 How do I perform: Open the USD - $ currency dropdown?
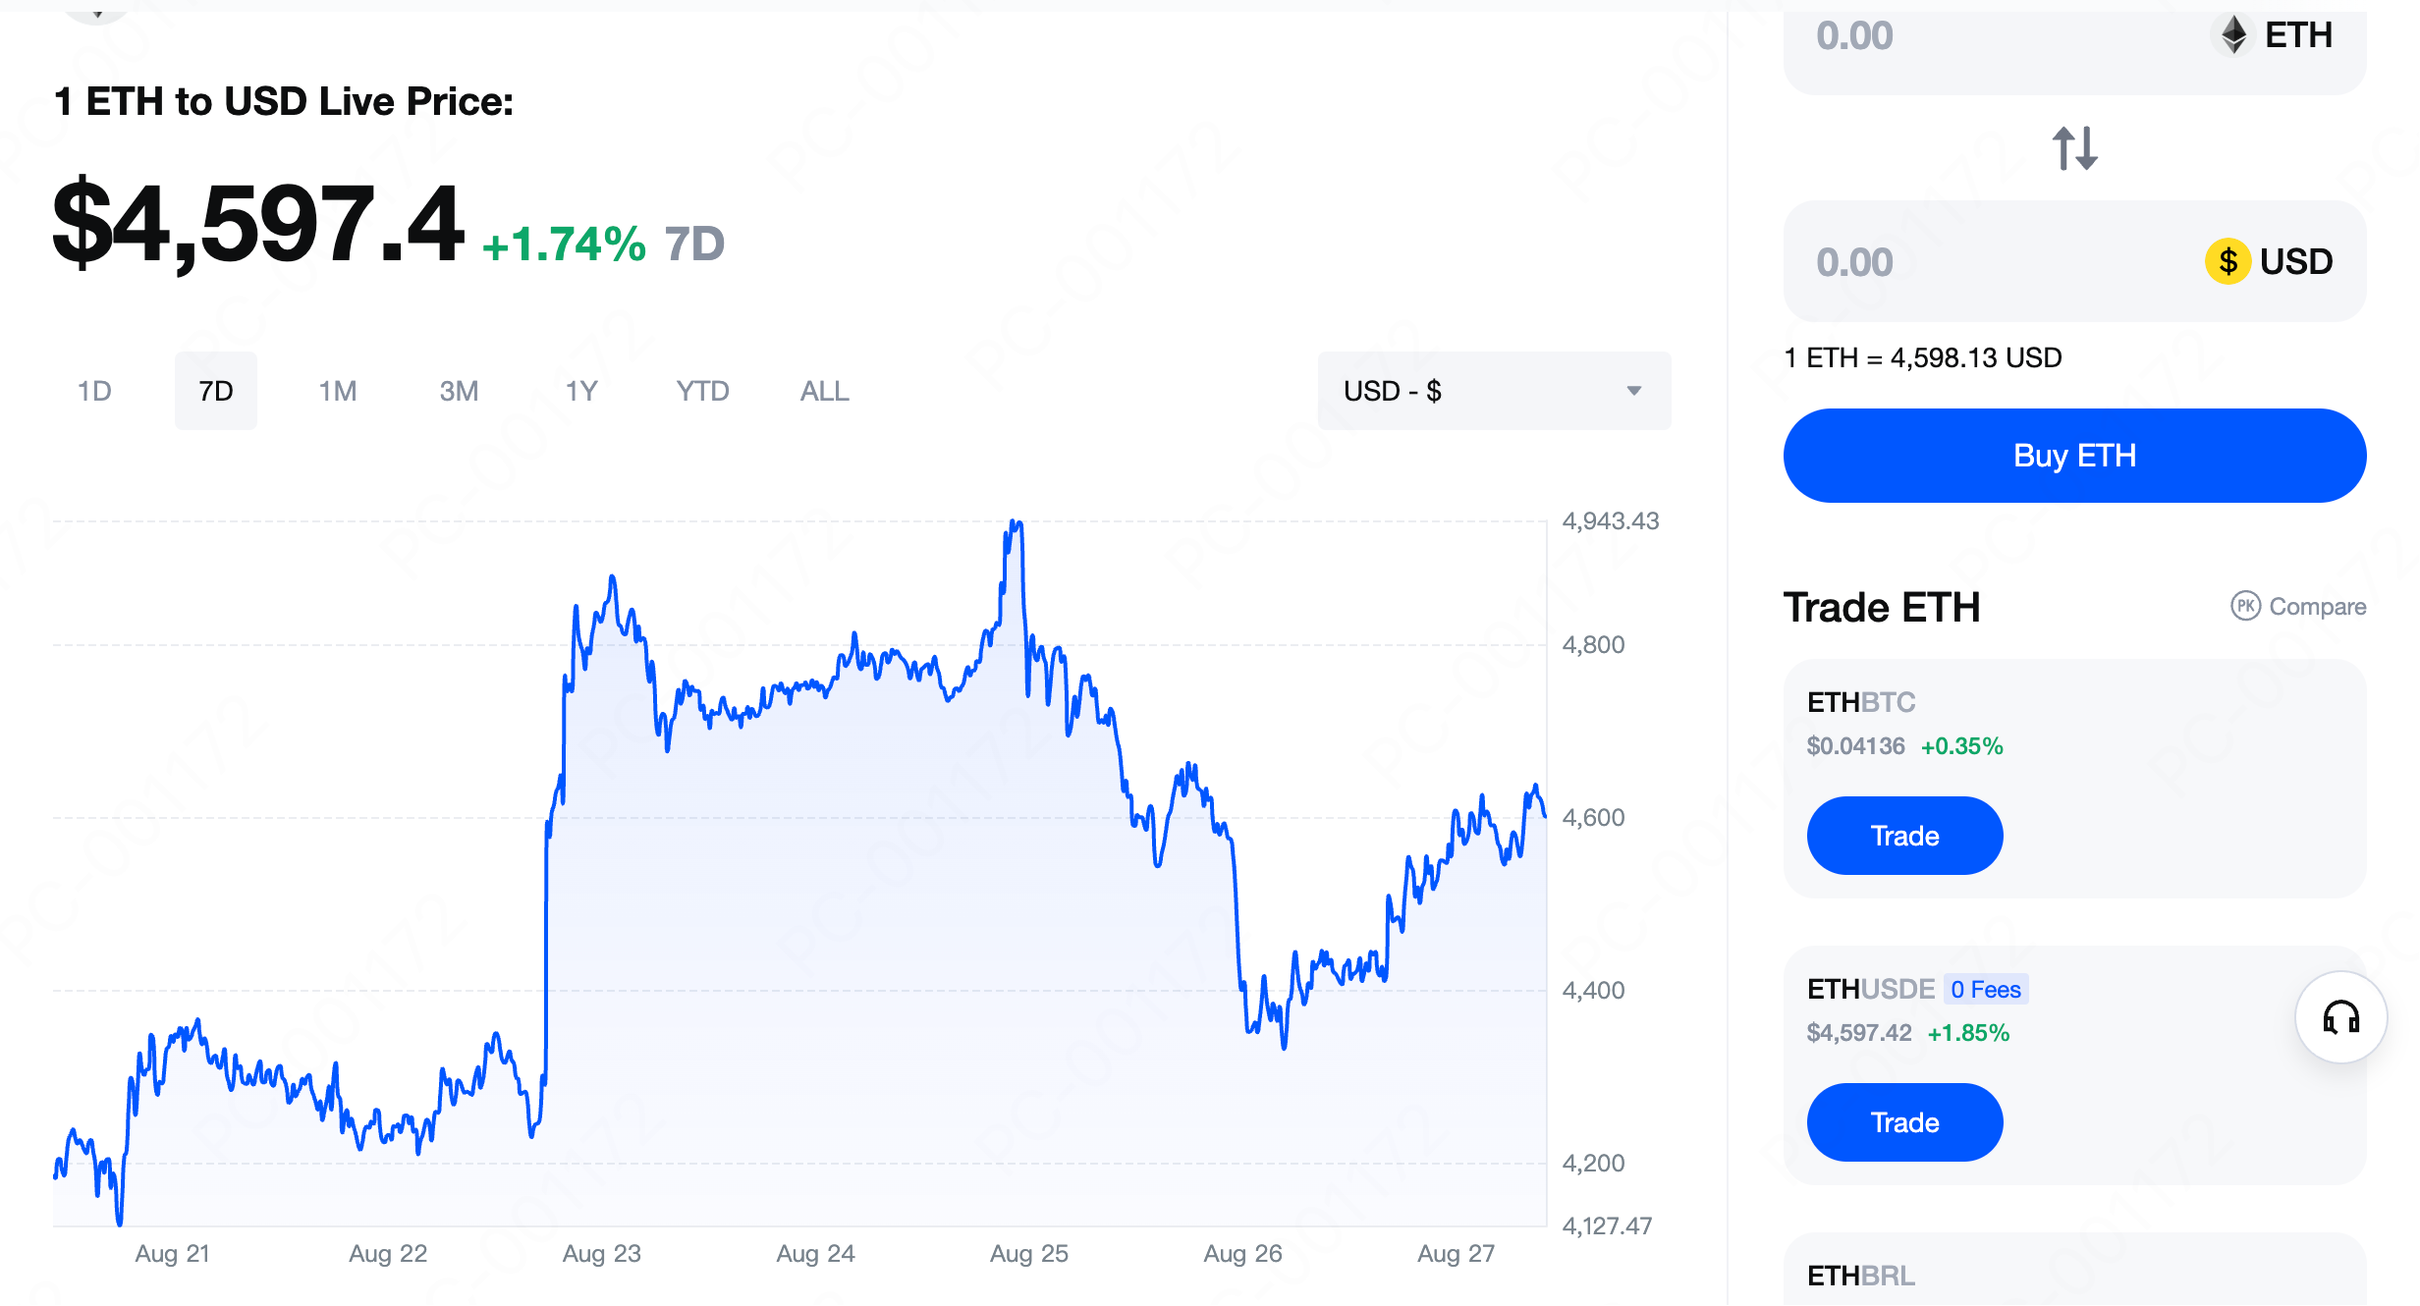pos(1493,391)
